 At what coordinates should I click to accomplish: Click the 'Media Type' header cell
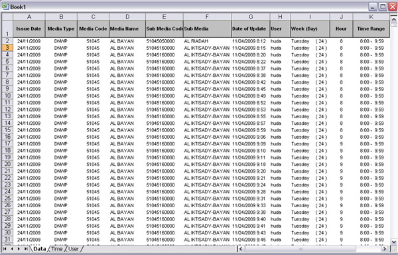[x=61, y=29]
